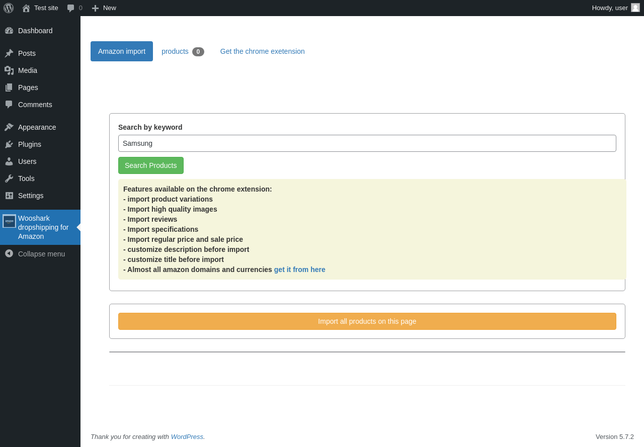Screen dimensions: 644x447
Task: Open the Appearance menu
Action: (x=40, y=127)
